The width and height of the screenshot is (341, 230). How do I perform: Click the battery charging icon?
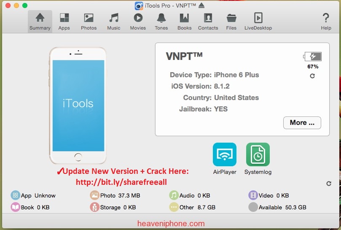[x=312, y=57]
